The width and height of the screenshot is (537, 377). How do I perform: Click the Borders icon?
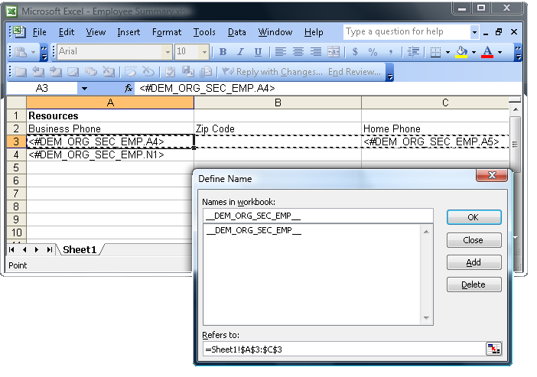click(x=435, y=52)
